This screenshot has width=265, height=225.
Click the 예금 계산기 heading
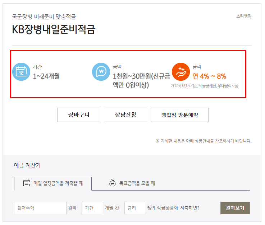click(27, 165)
